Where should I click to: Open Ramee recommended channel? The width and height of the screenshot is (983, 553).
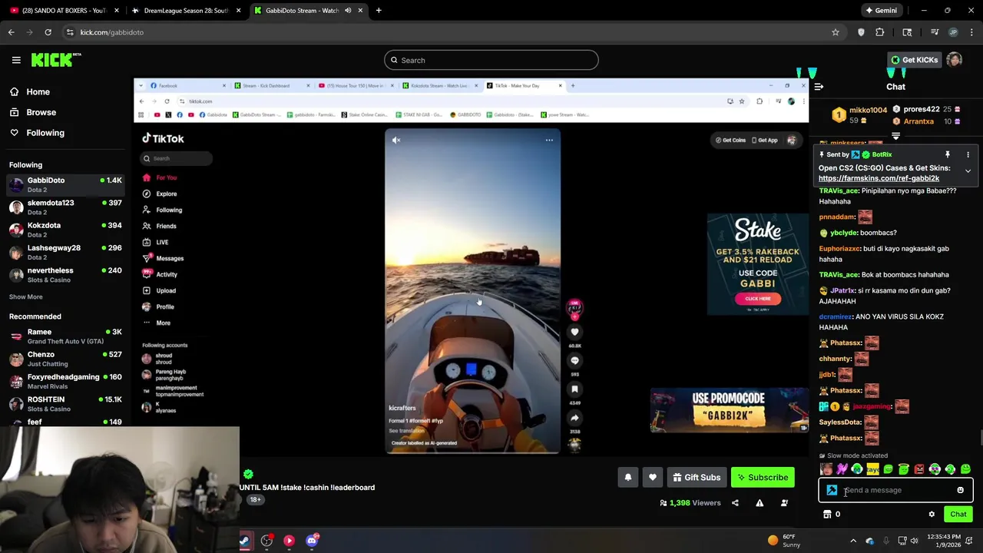65,336
